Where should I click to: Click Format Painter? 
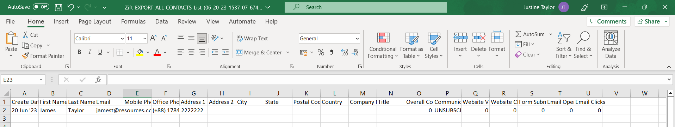[43, 56]
